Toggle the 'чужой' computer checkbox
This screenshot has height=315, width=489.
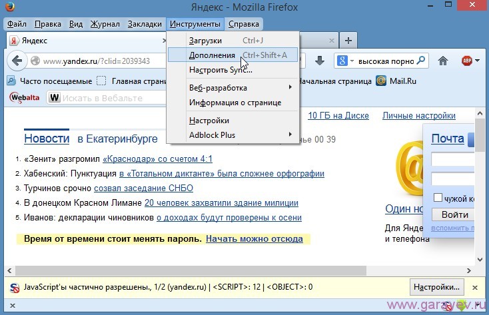tap(438, 197)
